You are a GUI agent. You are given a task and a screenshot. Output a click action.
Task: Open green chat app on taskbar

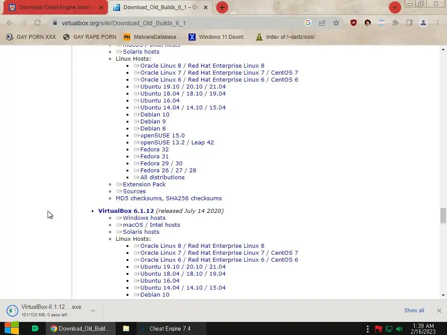click(35, 328)
